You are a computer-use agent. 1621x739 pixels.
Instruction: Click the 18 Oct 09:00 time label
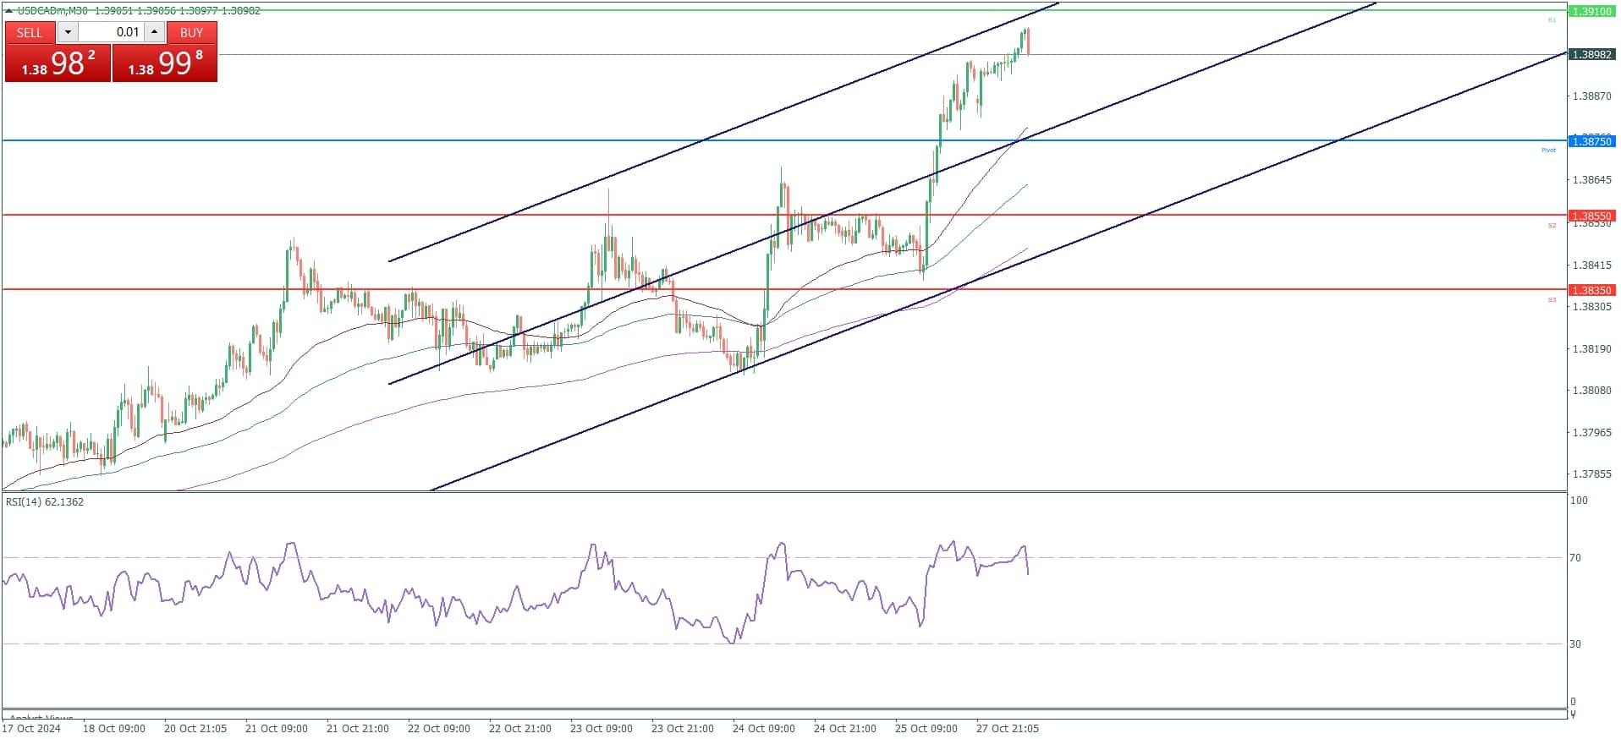[x=114, y=729]
